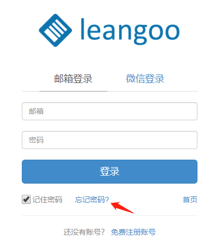This screenshot has width=223, height=240.
Task: Click the leangoo wordmark text
Action: tap(130, 31)
